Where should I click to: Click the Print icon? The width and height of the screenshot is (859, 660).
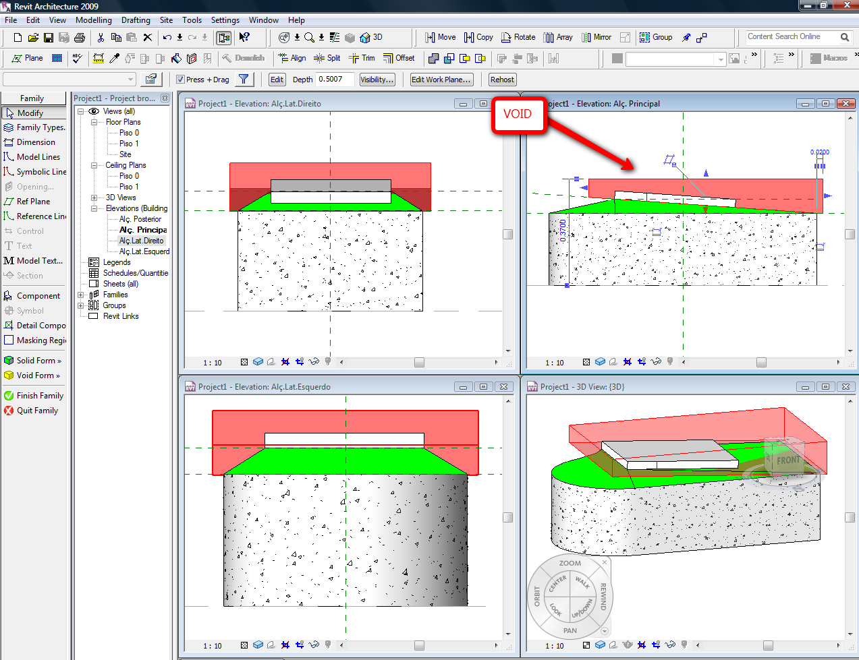coord(80,38)
